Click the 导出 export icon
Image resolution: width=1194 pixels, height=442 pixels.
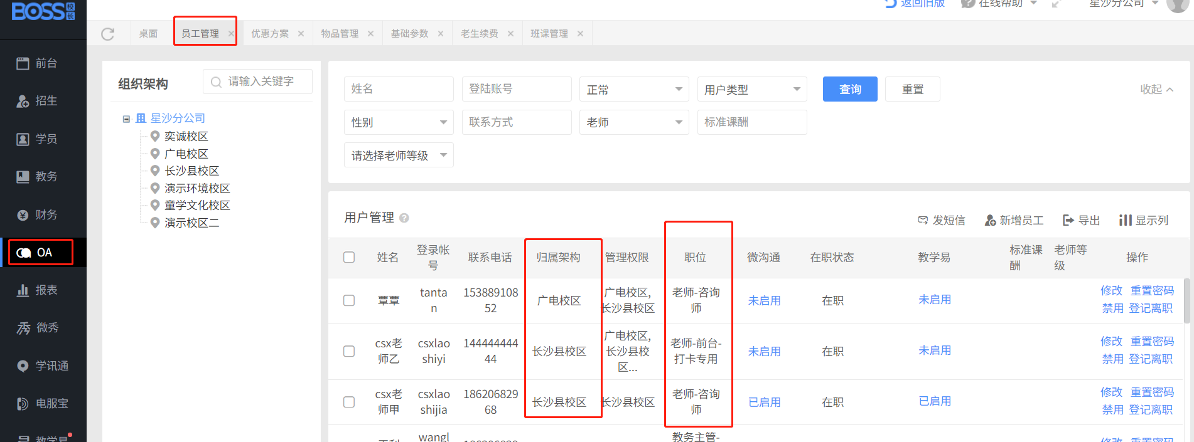pyautogui.click(x=1068, y=220)
